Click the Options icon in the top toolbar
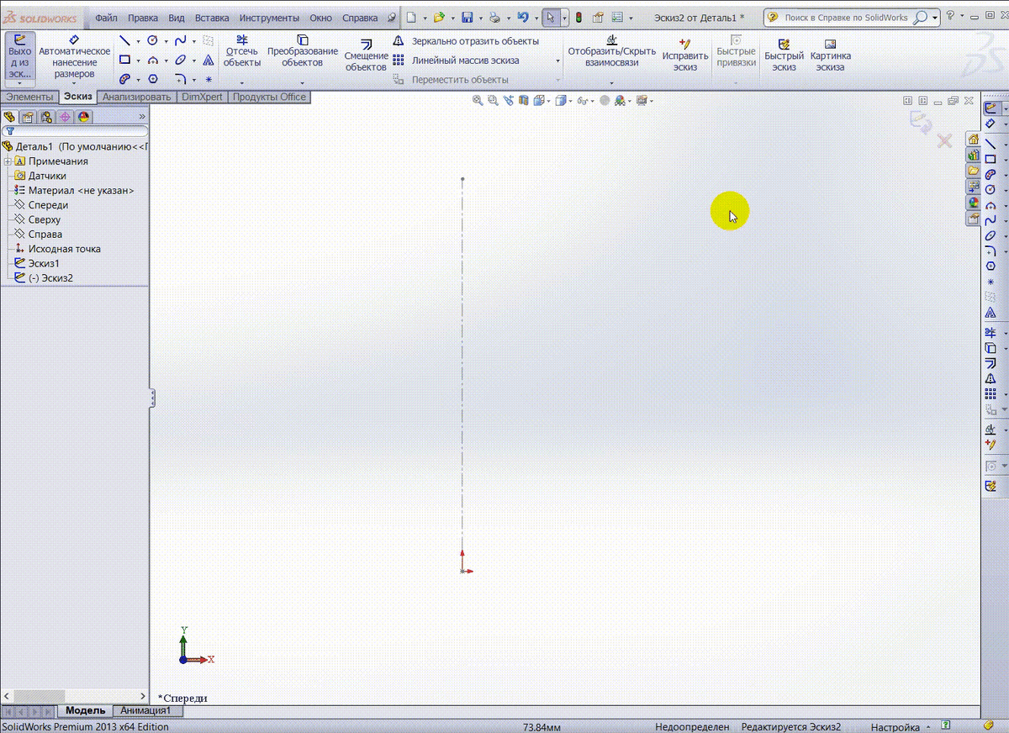 tap(618, 17)
